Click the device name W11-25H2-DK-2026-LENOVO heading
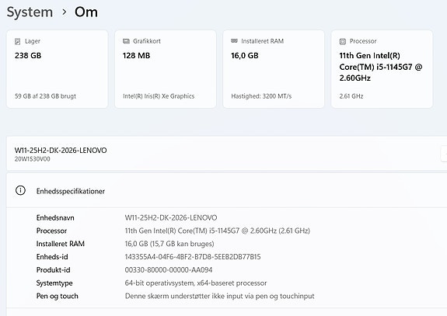Screen dimensions: 447x316 [61, 151]
